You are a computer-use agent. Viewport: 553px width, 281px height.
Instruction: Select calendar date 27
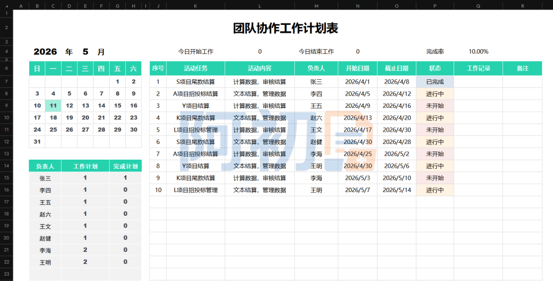coord(85,129)
